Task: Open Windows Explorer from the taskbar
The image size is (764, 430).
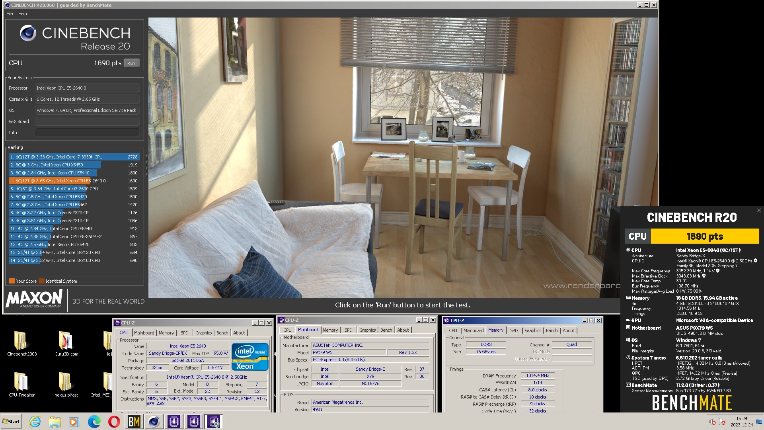Action: [x=55, y=422]
